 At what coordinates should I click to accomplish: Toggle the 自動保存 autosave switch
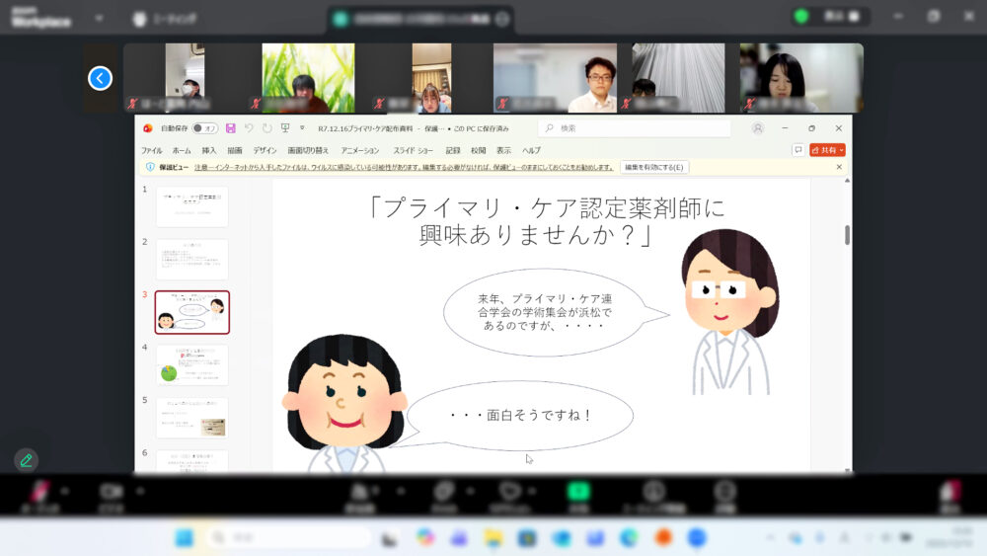click(x=204, y=128)
